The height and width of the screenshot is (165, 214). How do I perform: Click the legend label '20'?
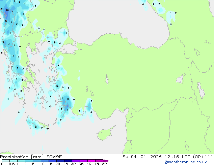click(x=58, y=164)
